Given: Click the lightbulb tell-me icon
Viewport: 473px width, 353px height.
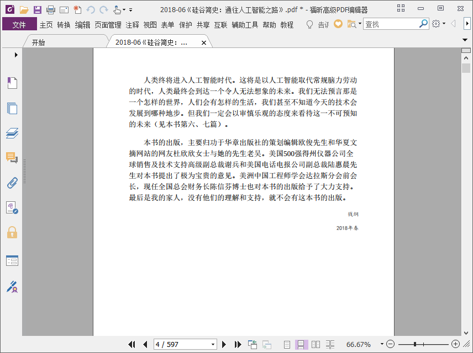Looking at the screenshot, I should pos(309,24).
